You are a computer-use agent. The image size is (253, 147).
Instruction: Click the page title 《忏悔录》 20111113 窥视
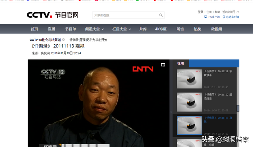pos(57,46)
